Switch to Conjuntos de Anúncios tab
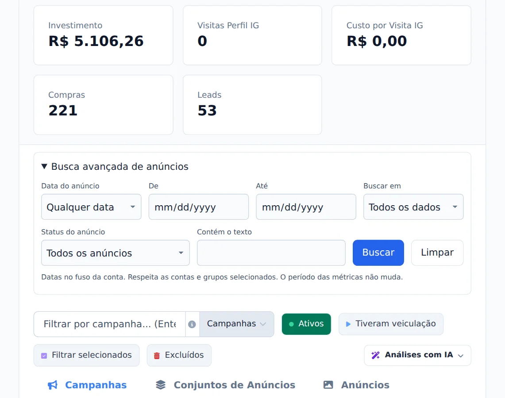The image size is (505, 398). click(225, 385)
